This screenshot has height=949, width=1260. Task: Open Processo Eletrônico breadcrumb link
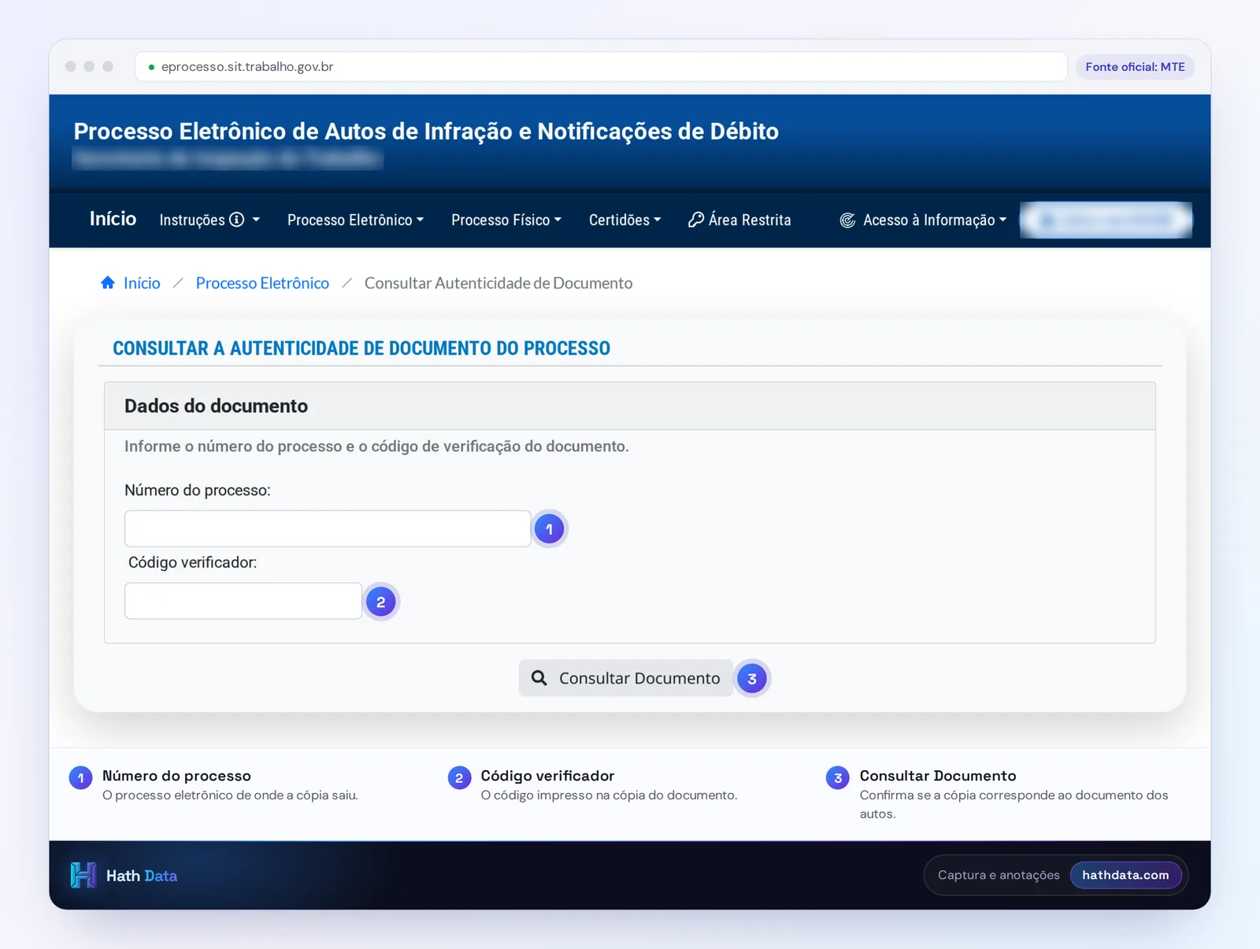[x=262, y=283]
